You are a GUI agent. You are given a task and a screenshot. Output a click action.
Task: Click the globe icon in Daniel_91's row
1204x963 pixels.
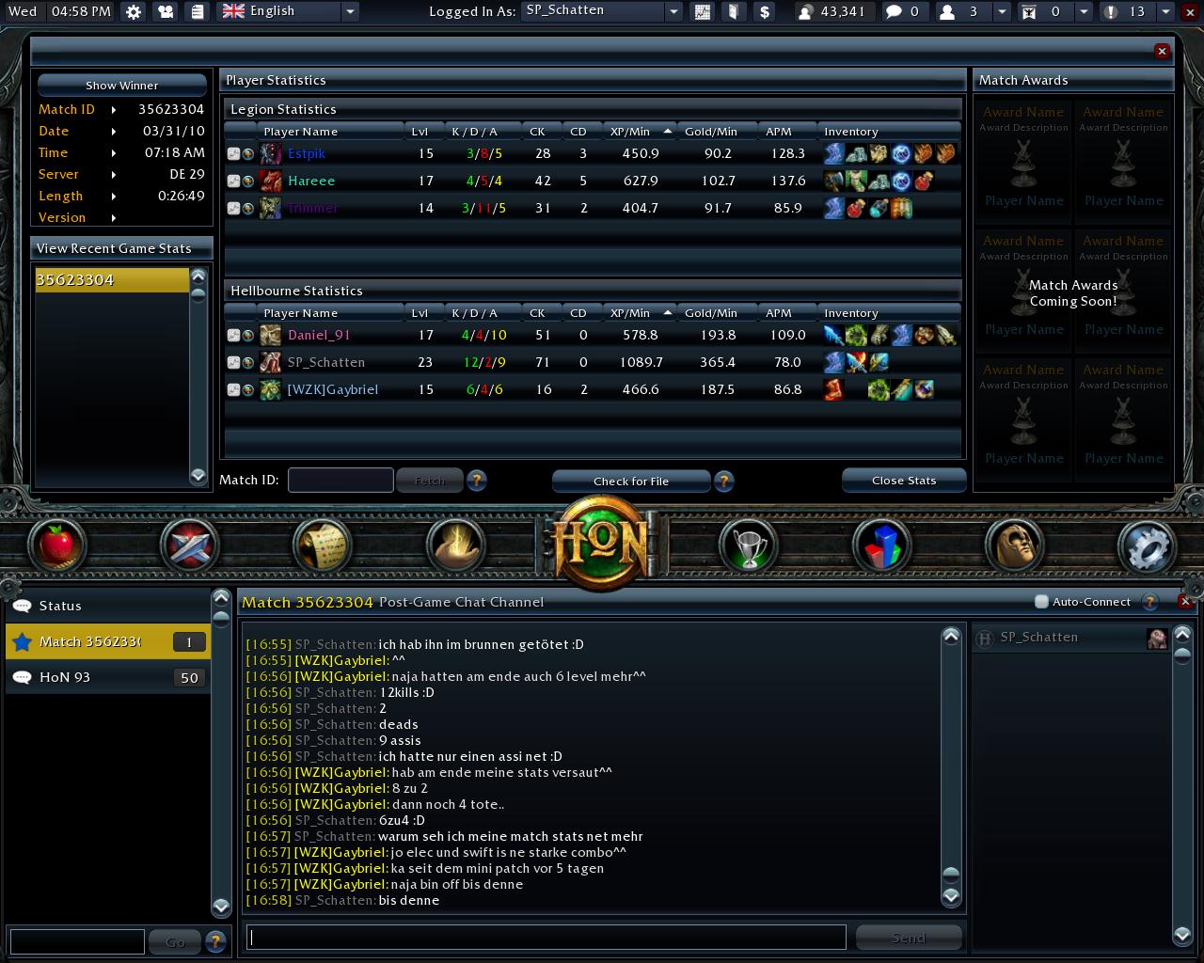click(248, 335)
